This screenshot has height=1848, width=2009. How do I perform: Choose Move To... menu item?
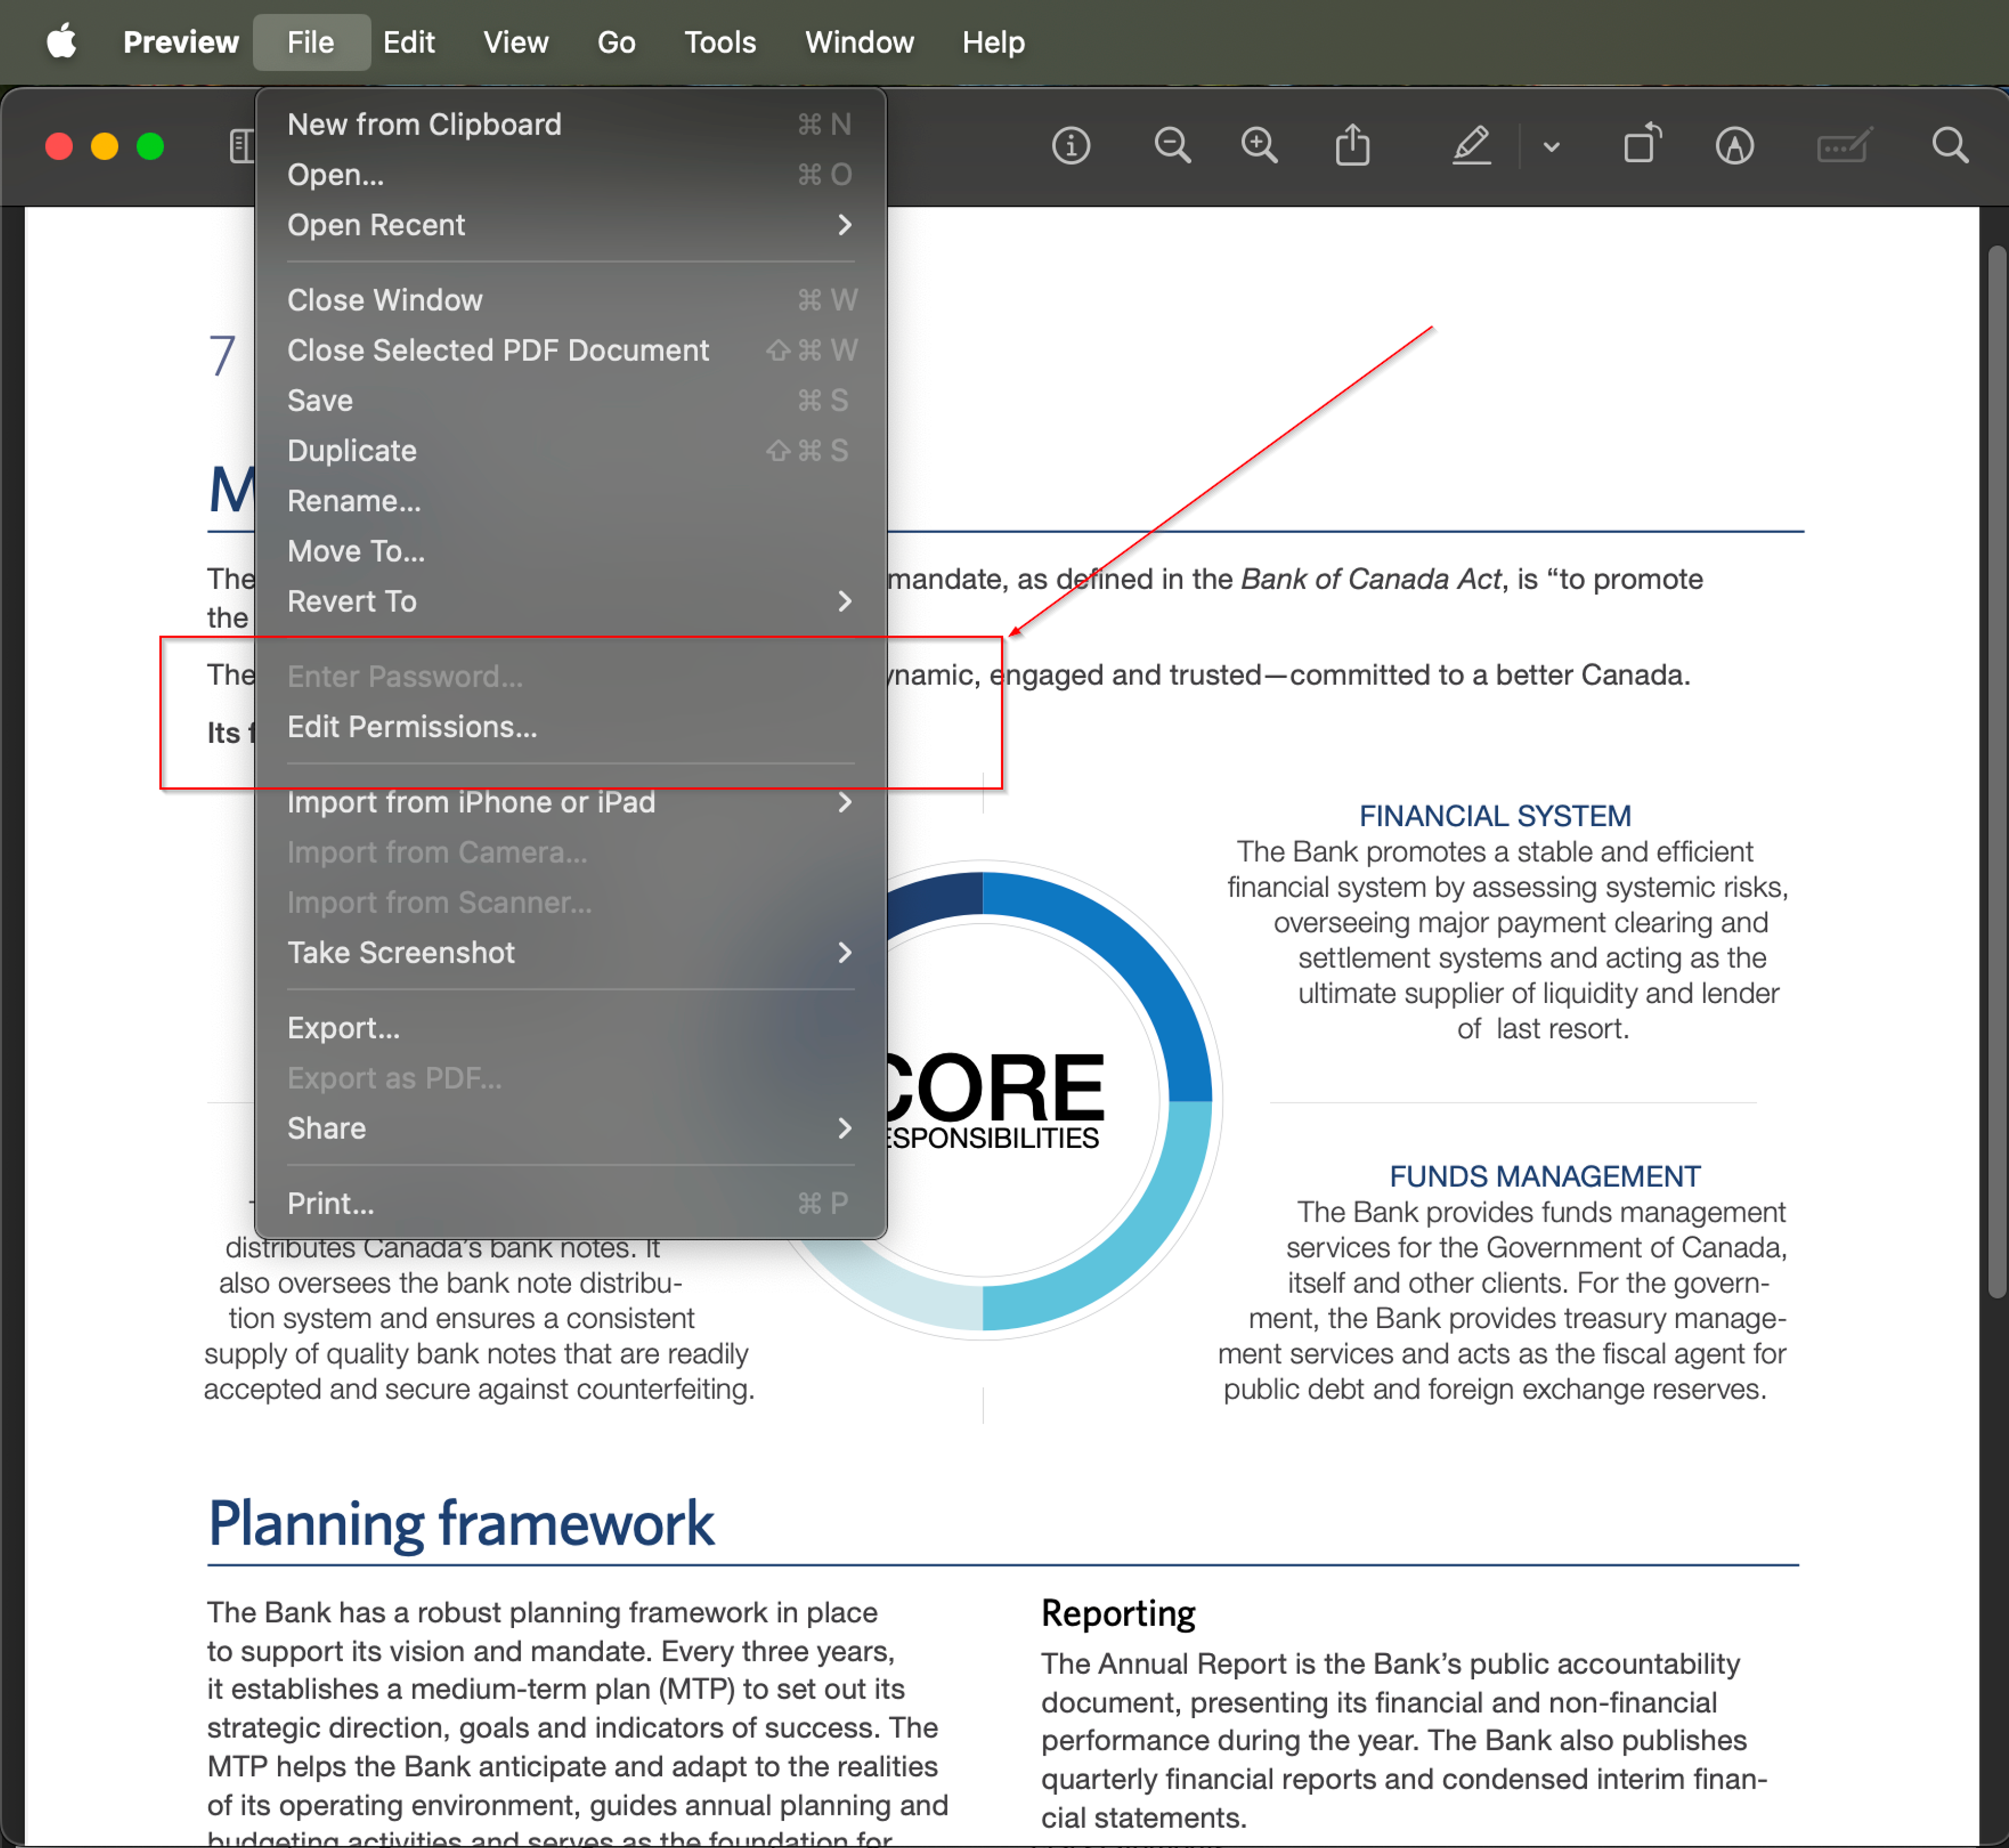[x=571, y=551]
